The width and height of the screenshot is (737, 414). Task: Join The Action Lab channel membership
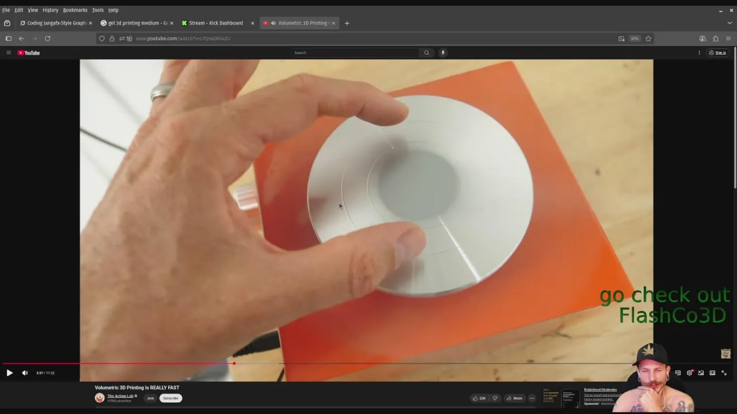150,398
